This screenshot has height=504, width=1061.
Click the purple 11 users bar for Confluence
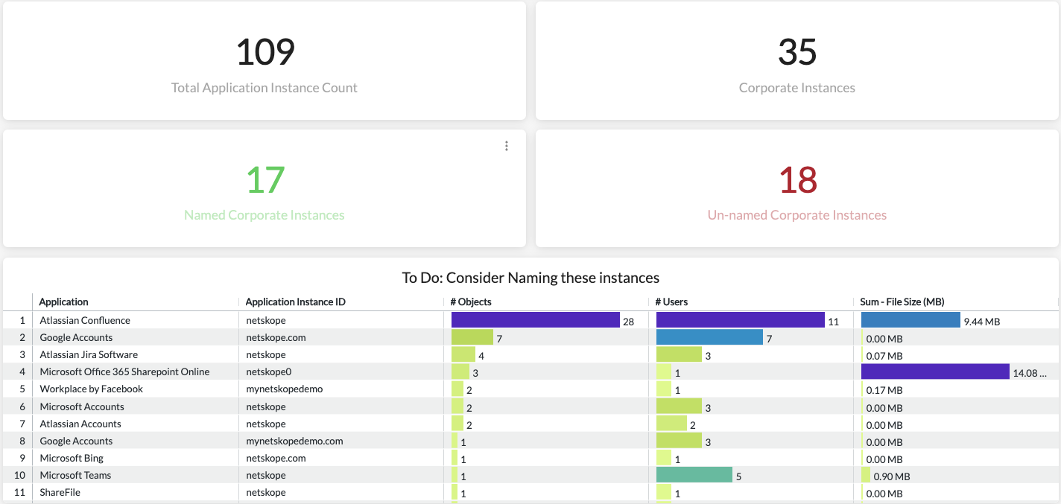click(x=741, y=320)
